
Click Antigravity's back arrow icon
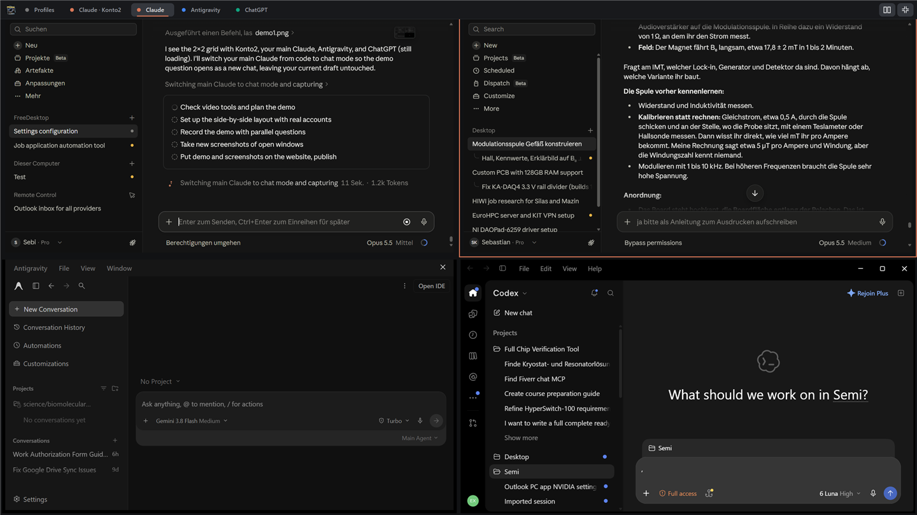coord(52,286)
